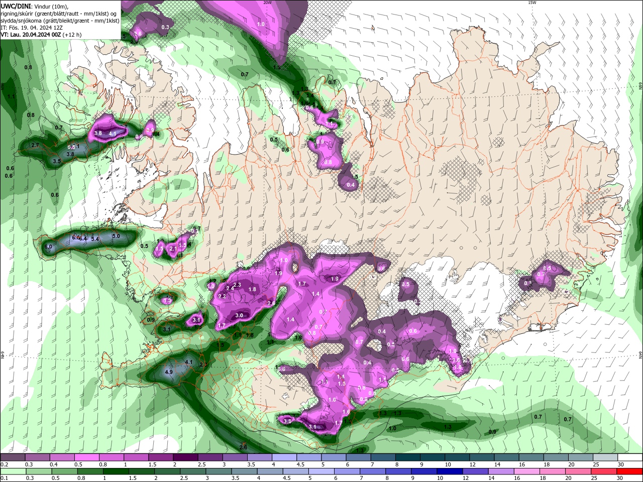The width and height of the screenshot is (643, 482).
Task: Click the '2.7' precipitation value on the map
Action: 35,145
